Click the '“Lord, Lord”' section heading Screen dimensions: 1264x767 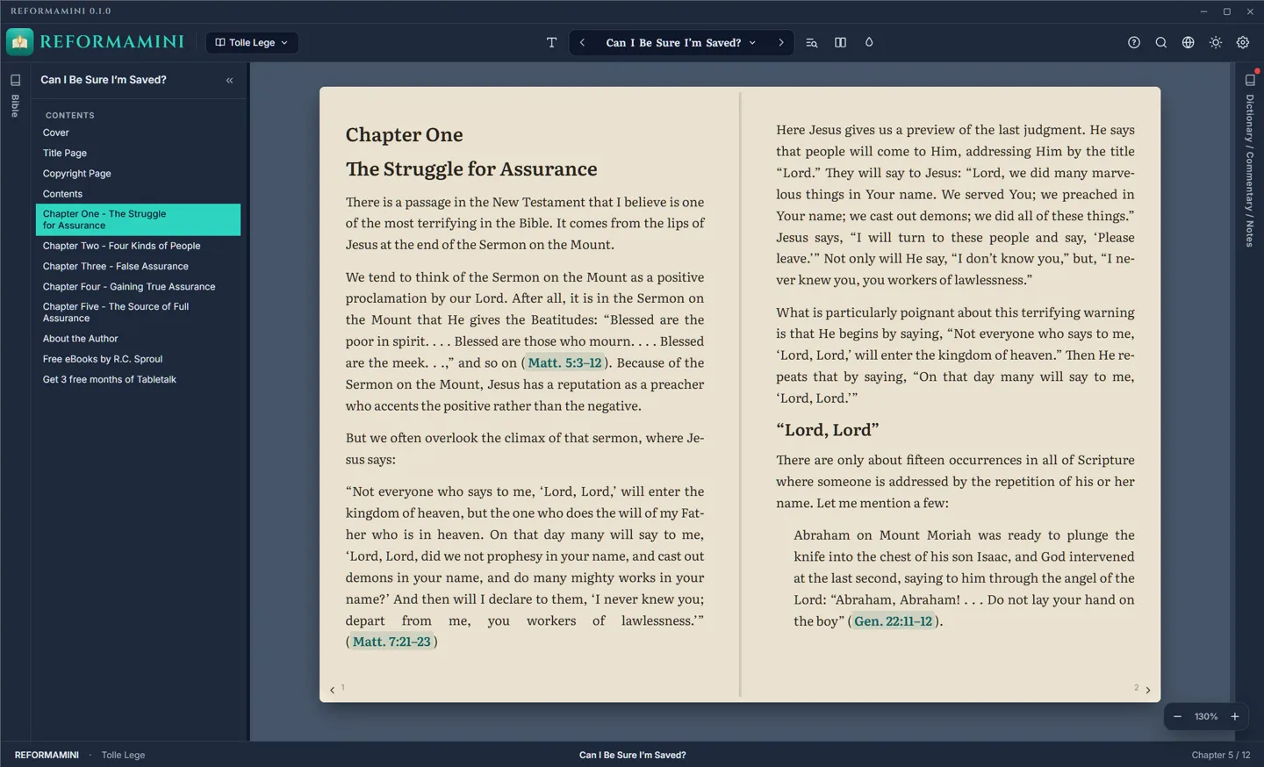point(828,430)
